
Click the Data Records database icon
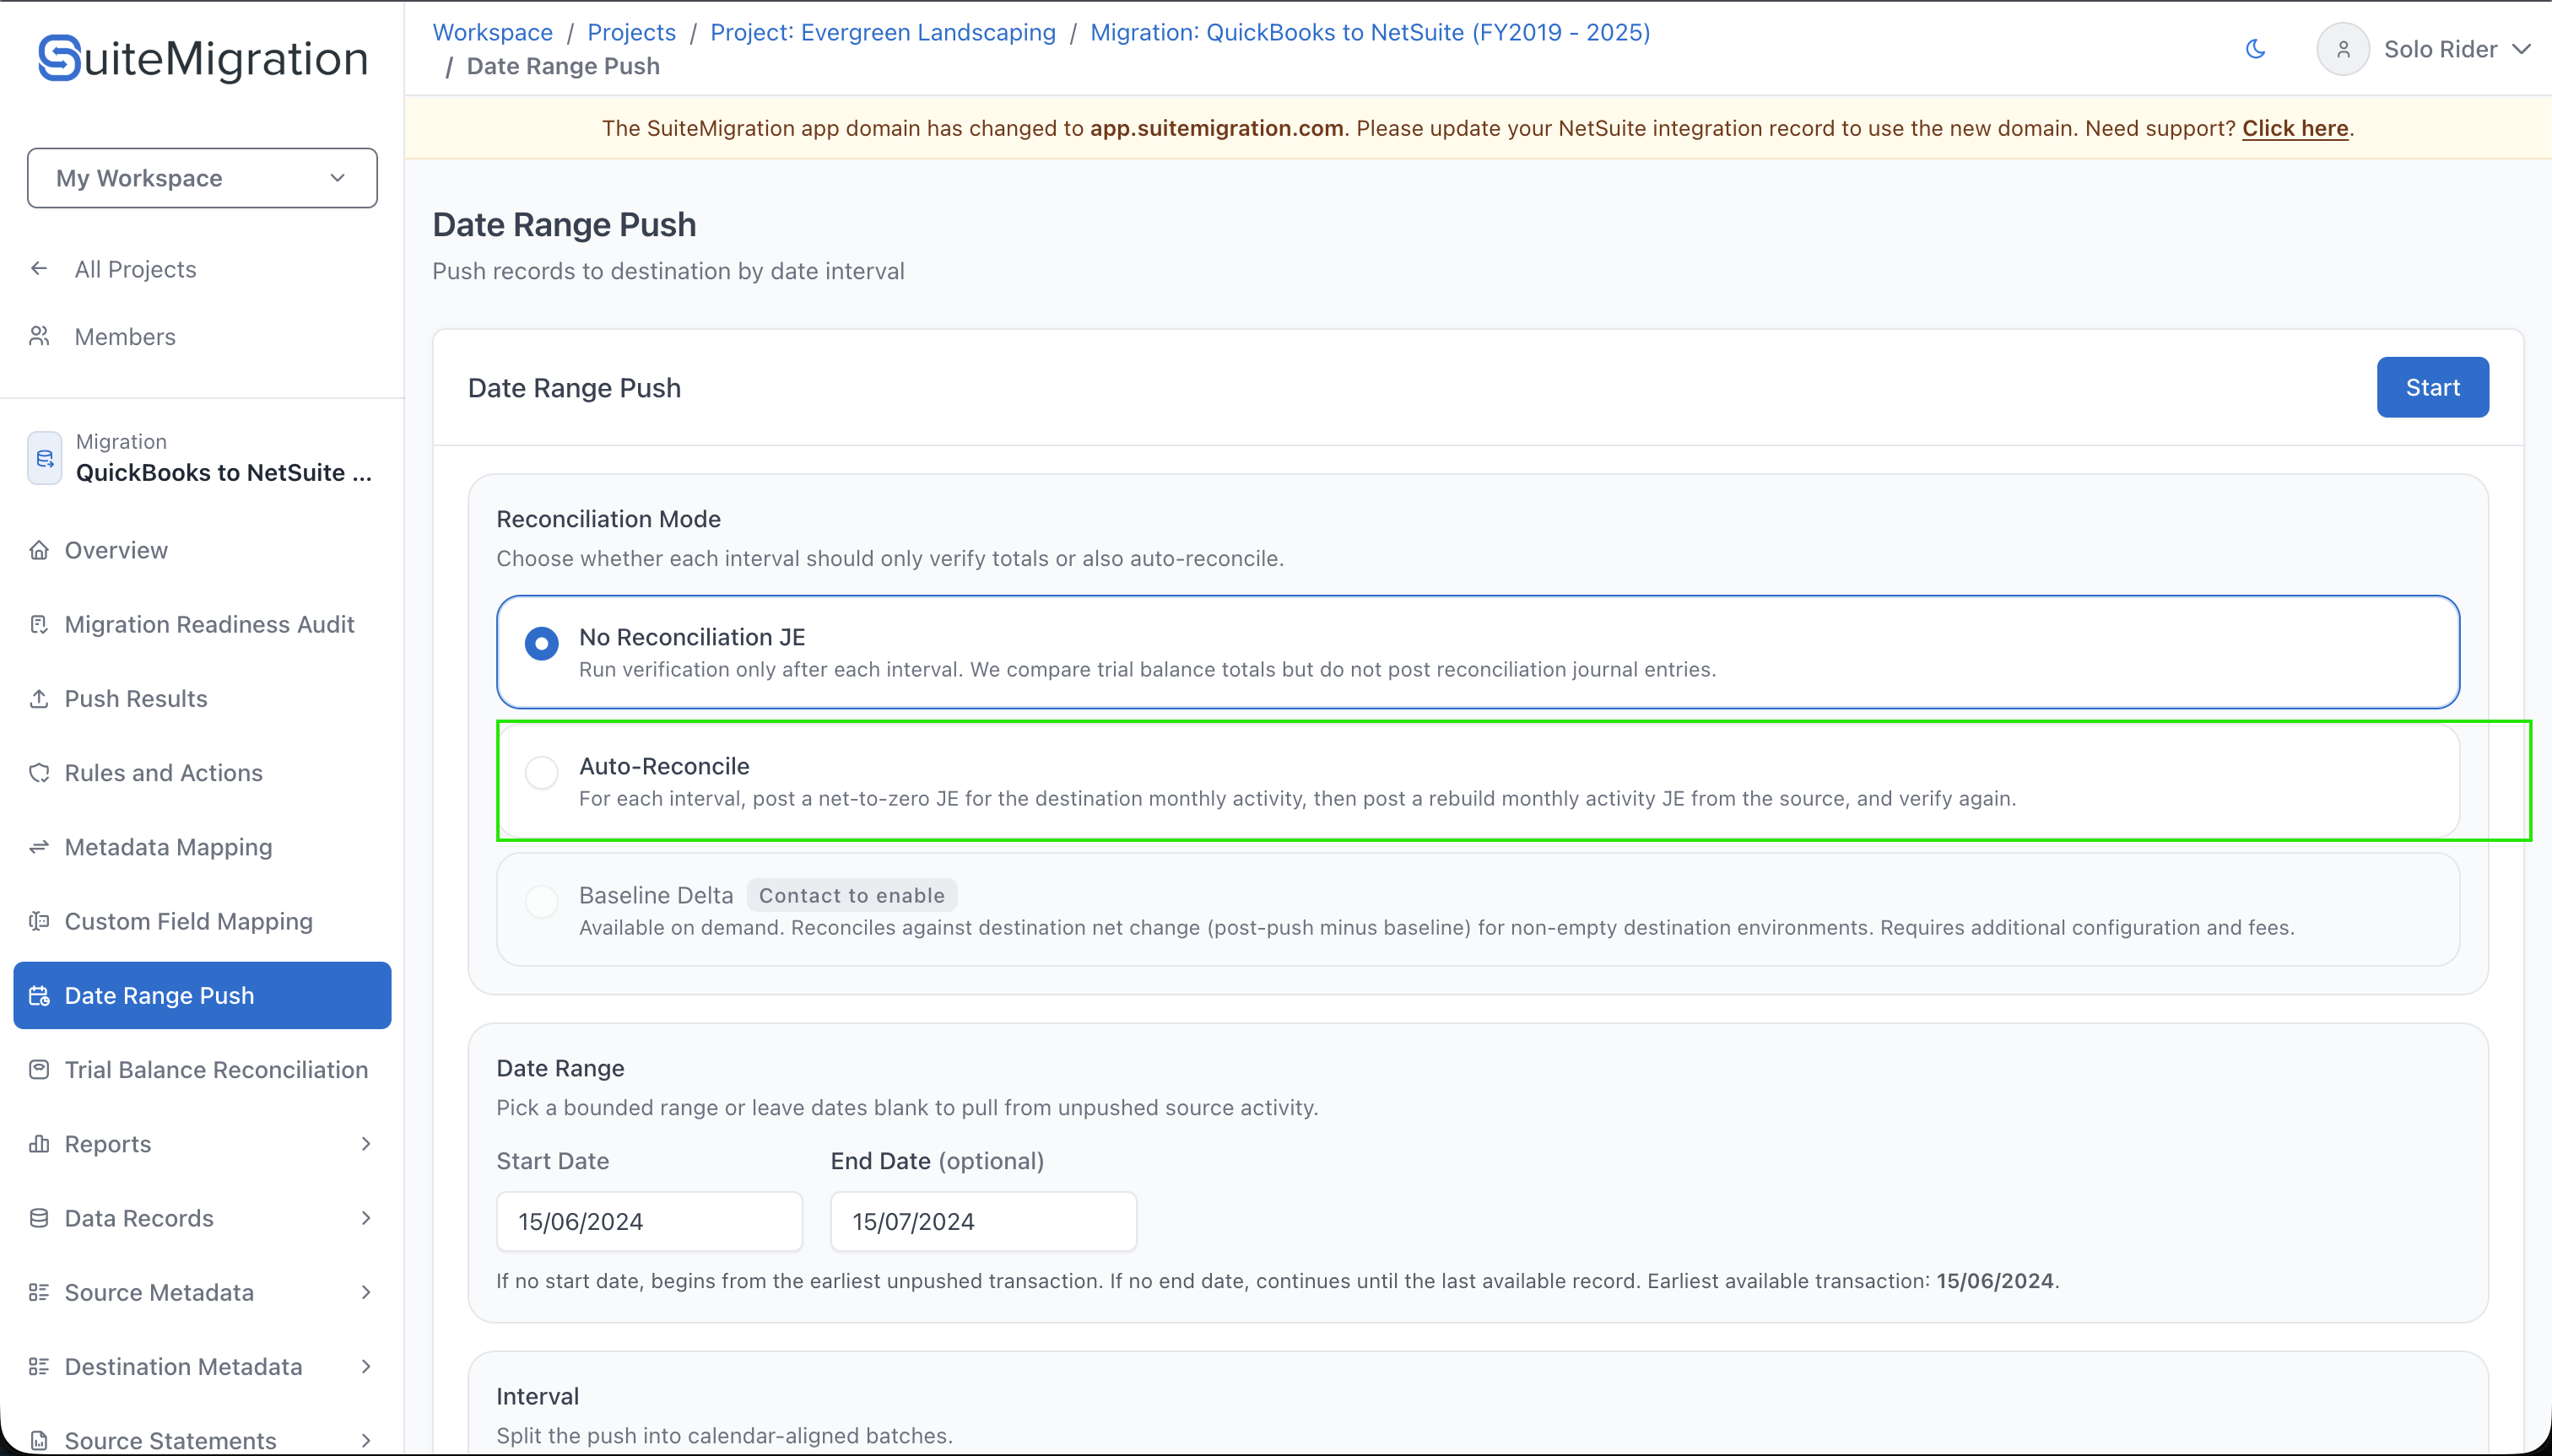click(x=39, y=1218)
